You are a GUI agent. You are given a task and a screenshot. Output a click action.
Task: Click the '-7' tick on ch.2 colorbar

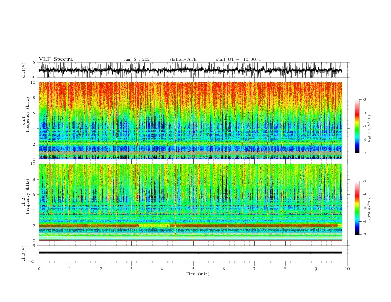[364, 235]
